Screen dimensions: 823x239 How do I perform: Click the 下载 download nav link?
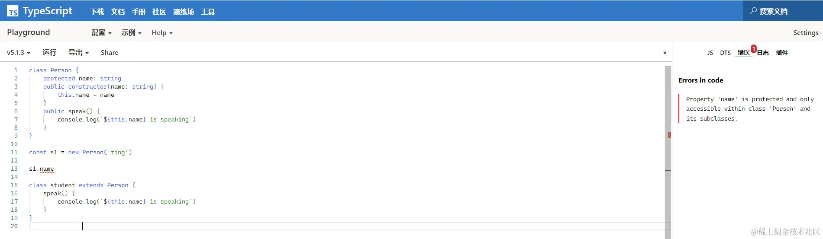[x=97, y=12]
